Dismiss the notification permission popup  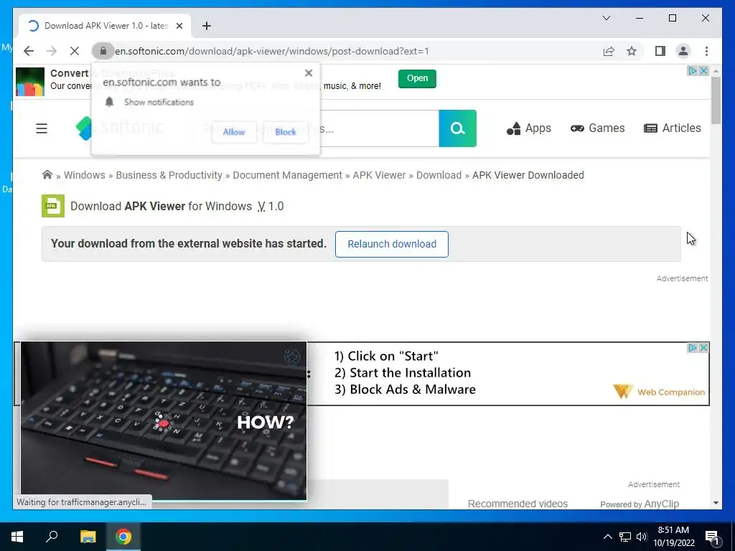point(309,72)
